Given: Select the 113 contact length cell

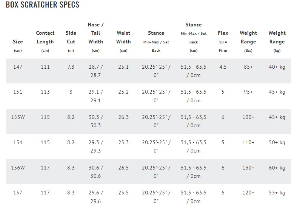Looking at the screenshot, I should (45, 92).
